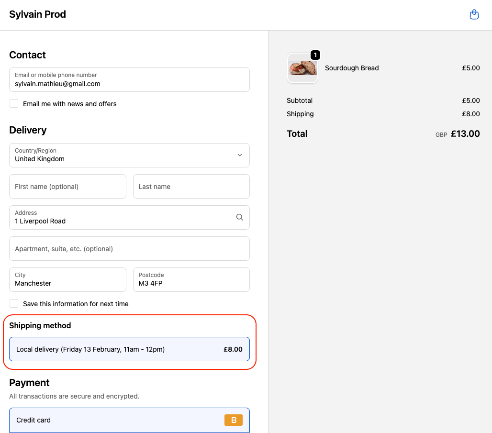
Task: Click the Country/Region chevron arrow
Action: tap(240, 155)
